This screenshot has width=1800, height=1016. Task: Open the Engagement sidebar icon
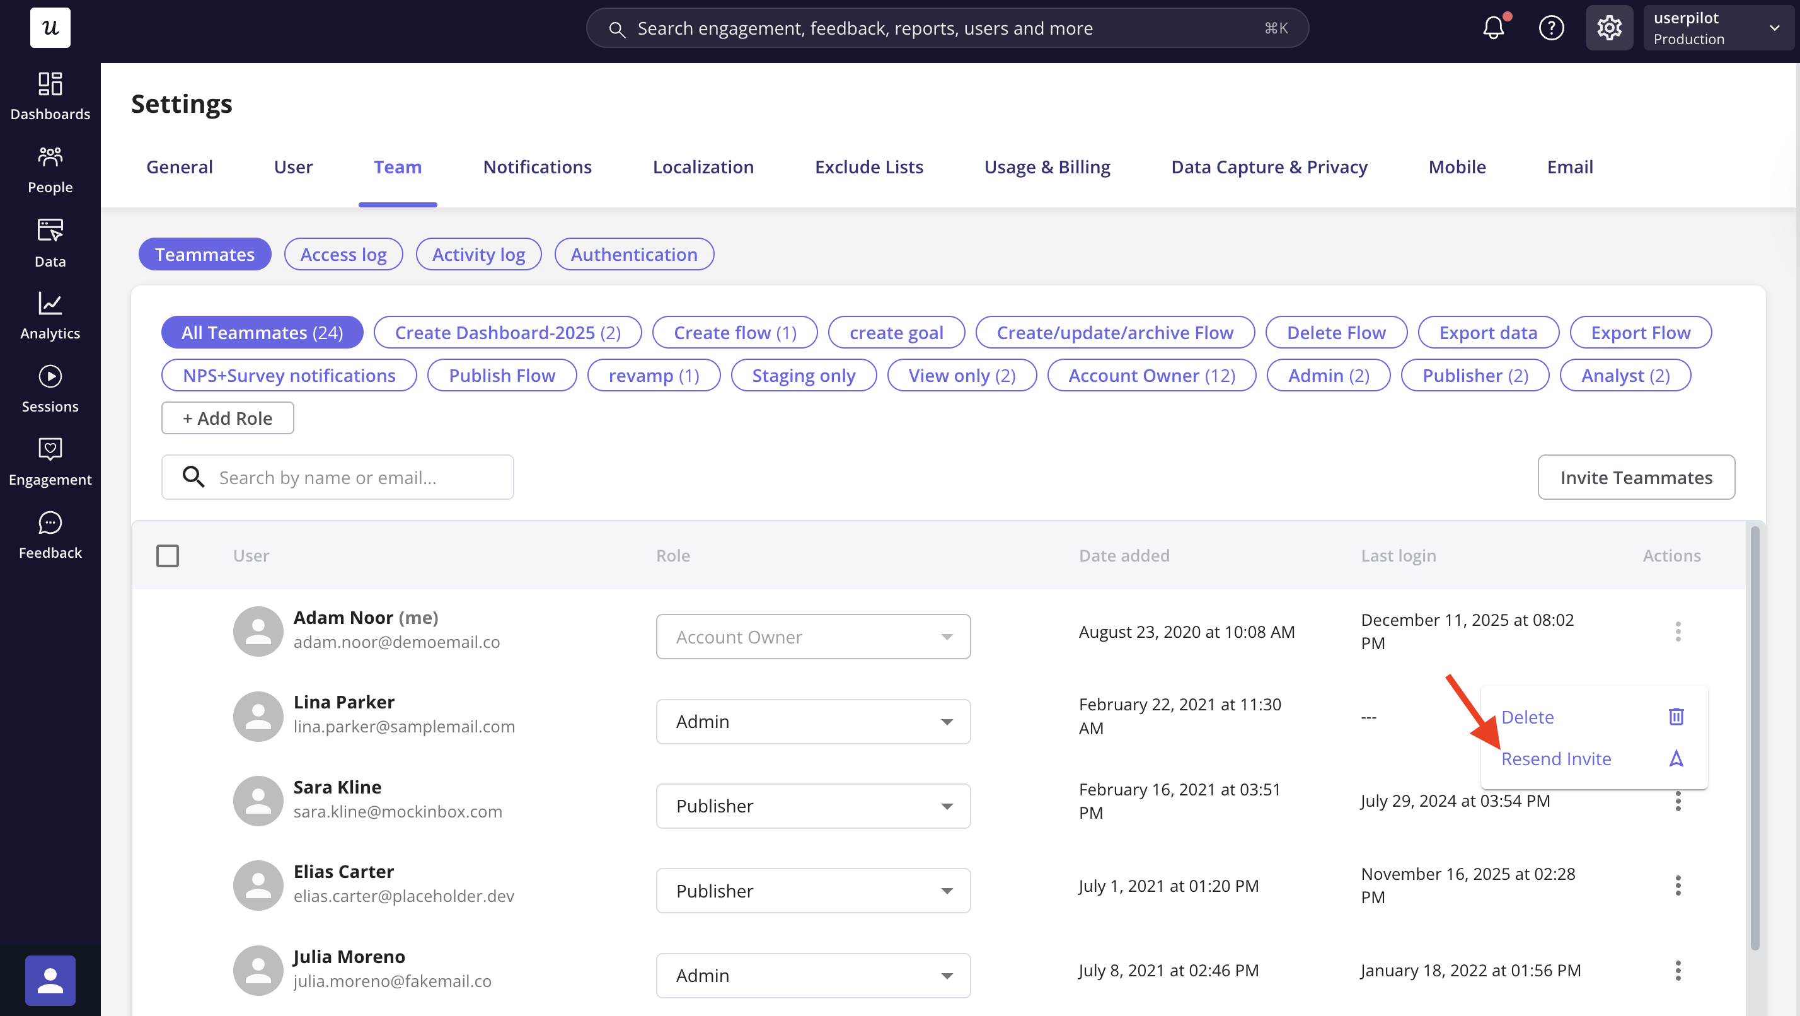50,449
